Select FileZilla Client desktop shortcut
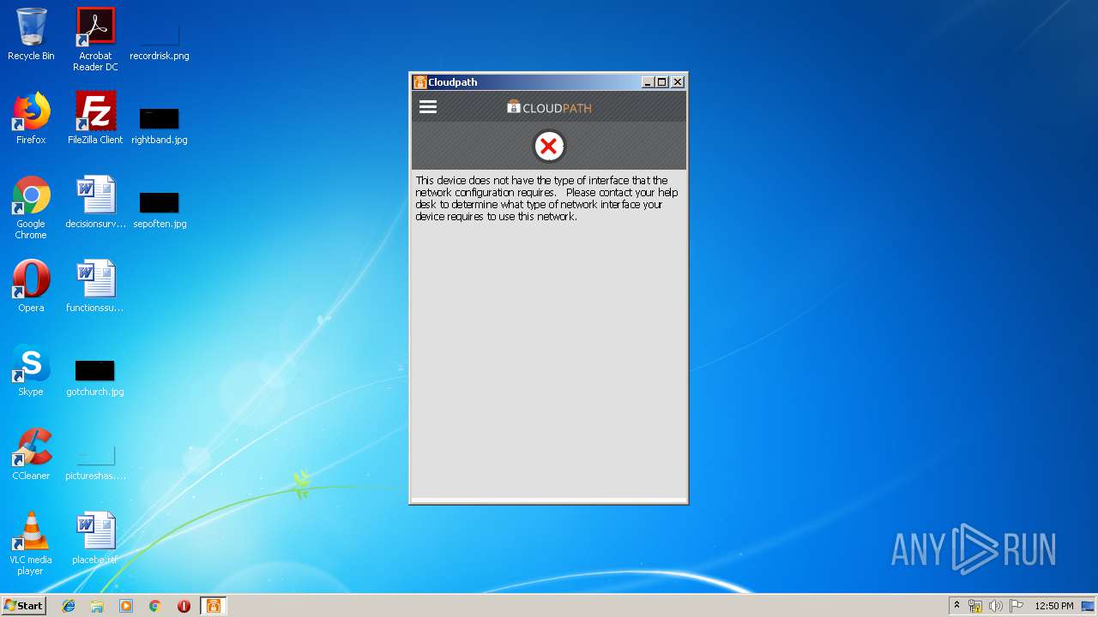This screenshot has height=617, width=1098. point(95,118)
